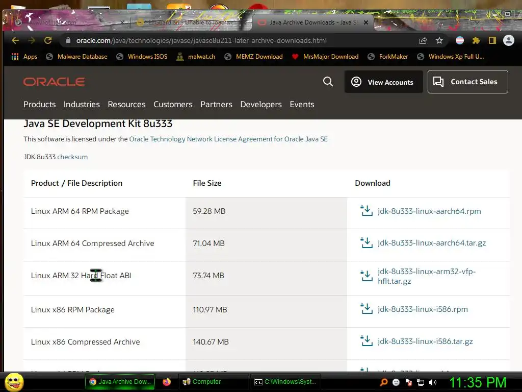Download jdk-8u333-linux-aarch64.tar.gz link
Screen dimensions: 522x392
[432, 243]
